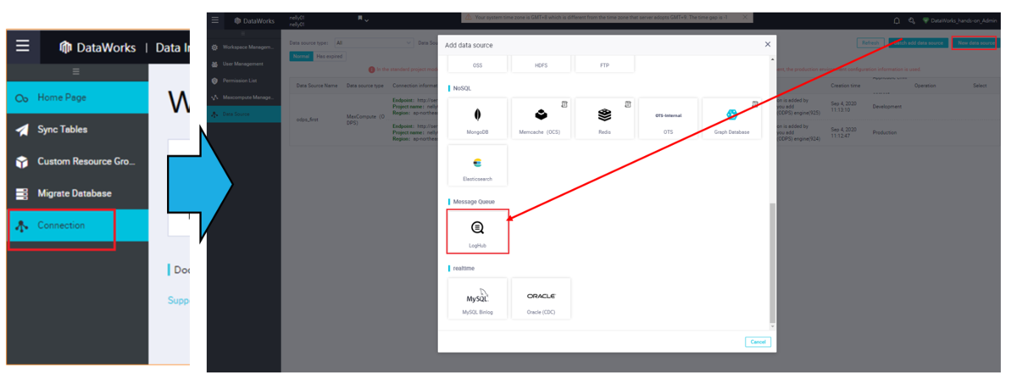
Task: Choose the OSS data source card
Action: pyautogui.click(x=478, y=64)
